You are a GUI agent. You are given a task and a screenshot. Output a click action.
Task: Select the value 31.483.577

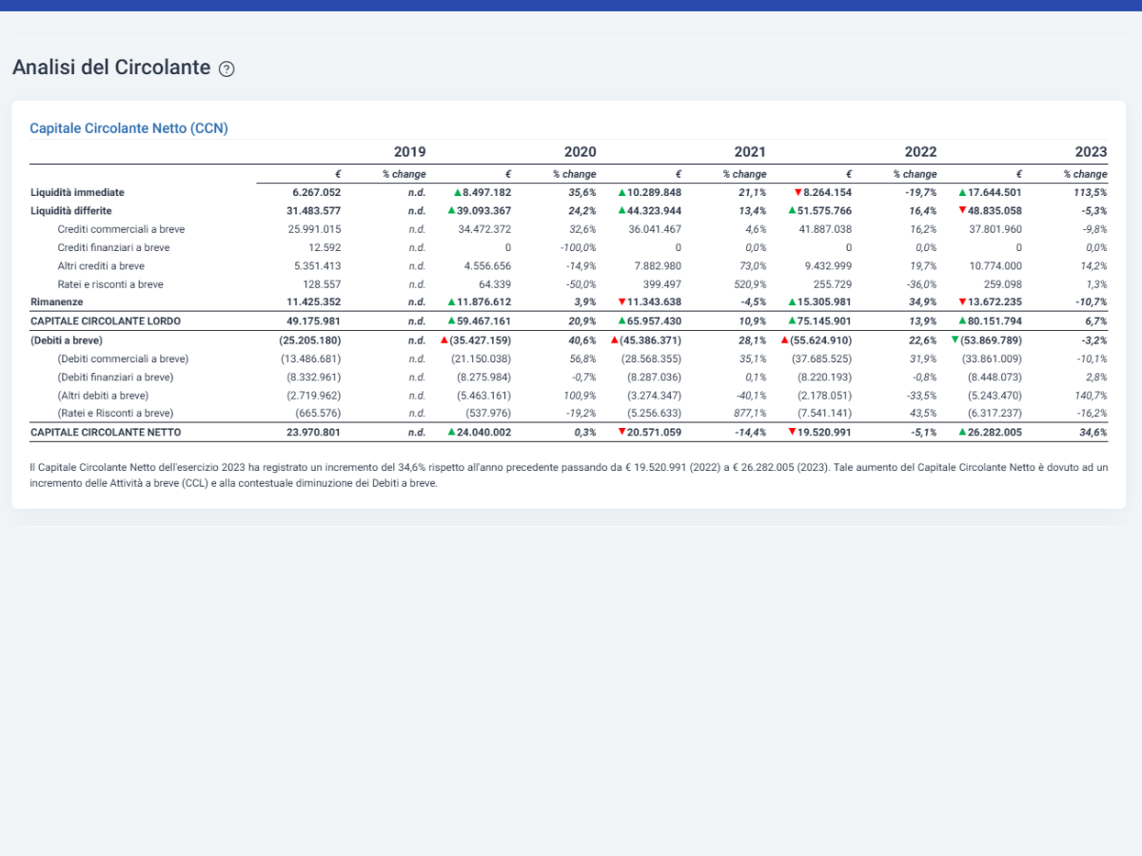click(x=314, y=210)
